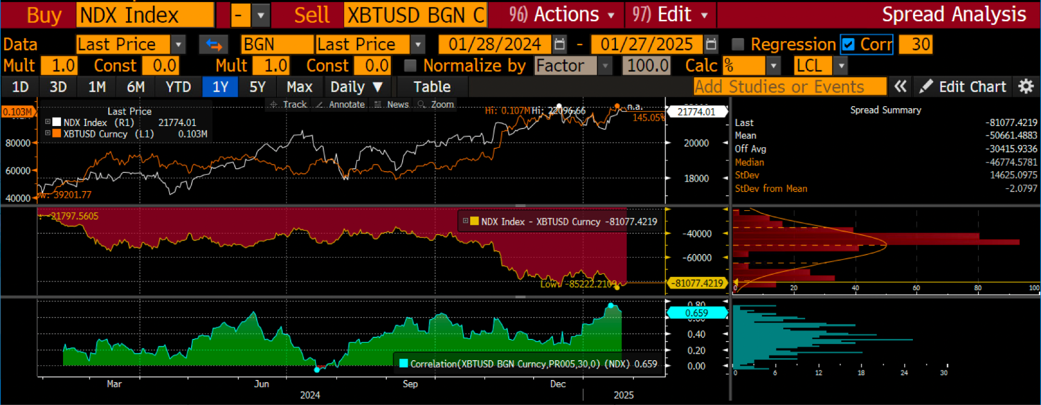Open the end date calendar icon
Viewport: 1041px width, 405px height.
[x=711, y=45]
